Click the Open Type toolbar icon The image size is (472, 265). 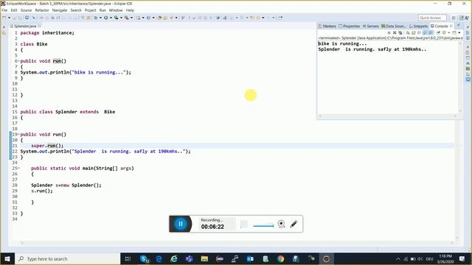[x=159, y=18]
